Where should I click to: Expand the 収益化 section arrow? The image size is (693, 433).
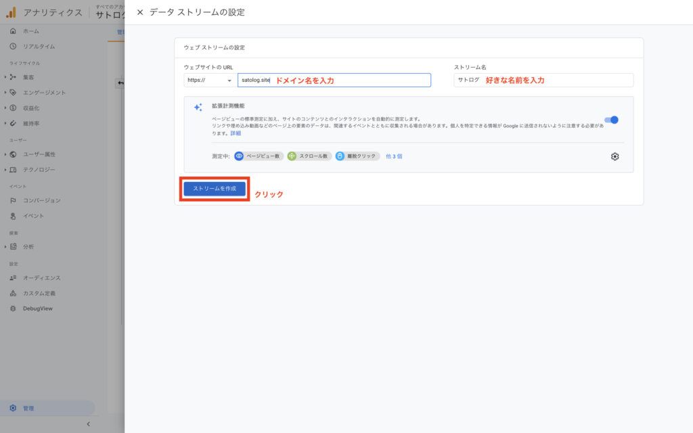click(5, 108)
